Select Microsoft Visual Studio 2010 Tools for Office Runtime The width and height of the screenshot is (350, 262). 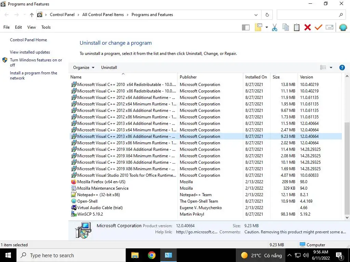[206, 175]
